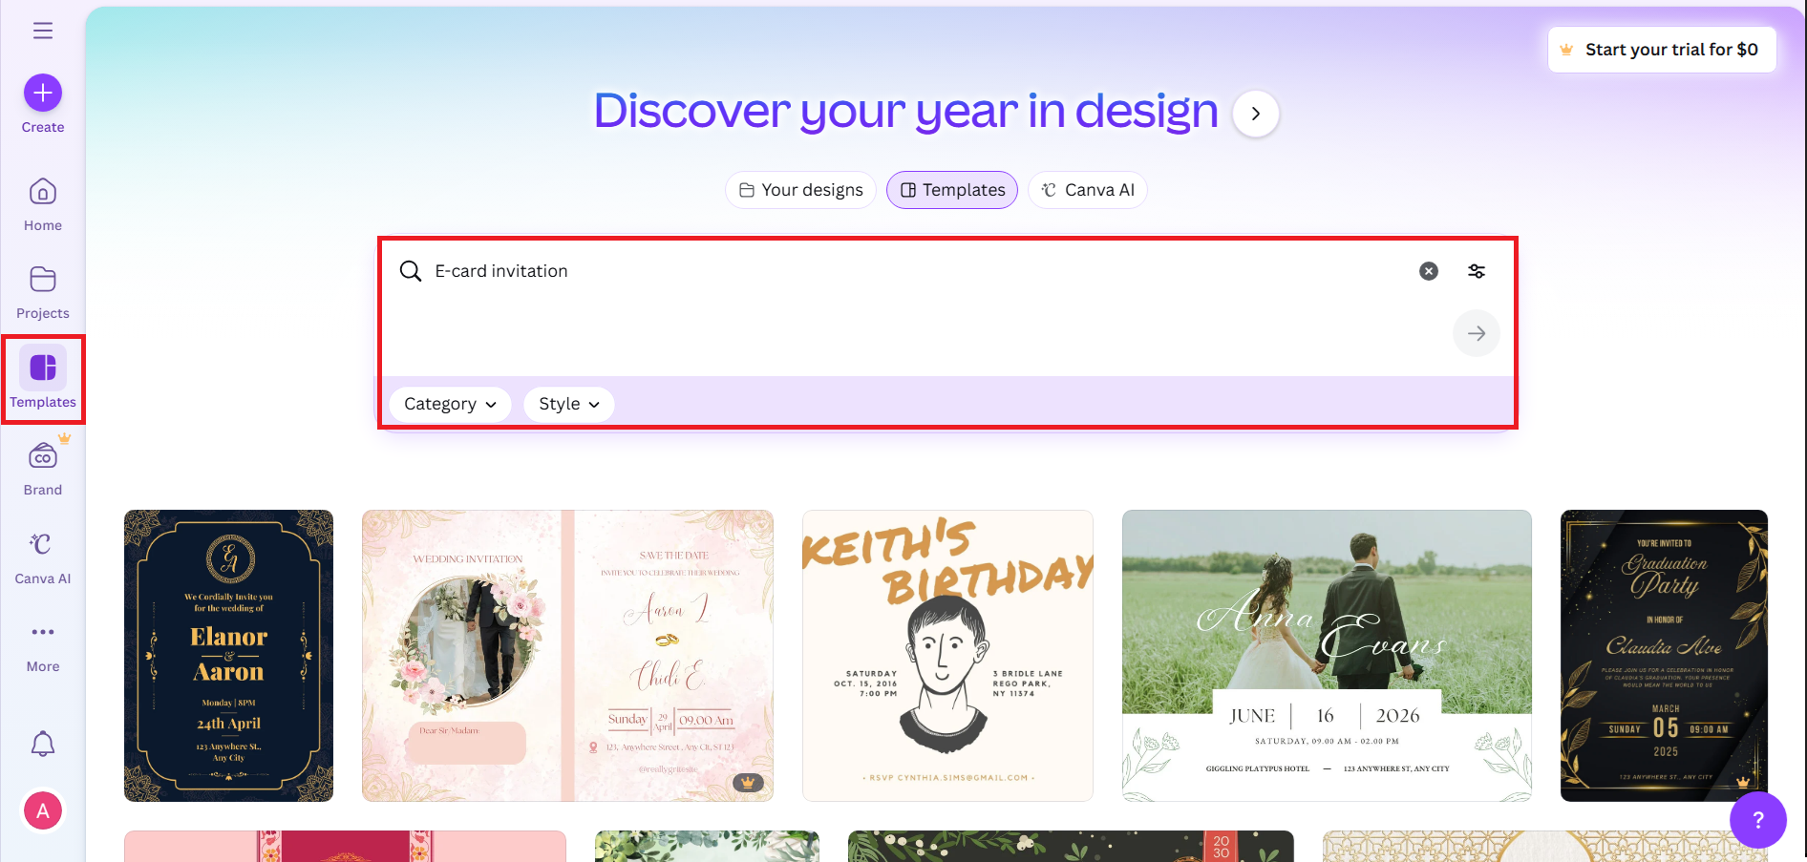Select Templates in the sidebar
This screenshot has height=862, width=1807.
point(43,379)
